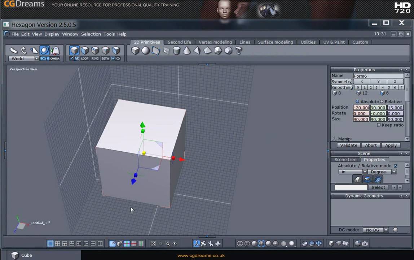Add a facet plane primitive
Viewport: 414px width, 260px height.
(156, 51)
